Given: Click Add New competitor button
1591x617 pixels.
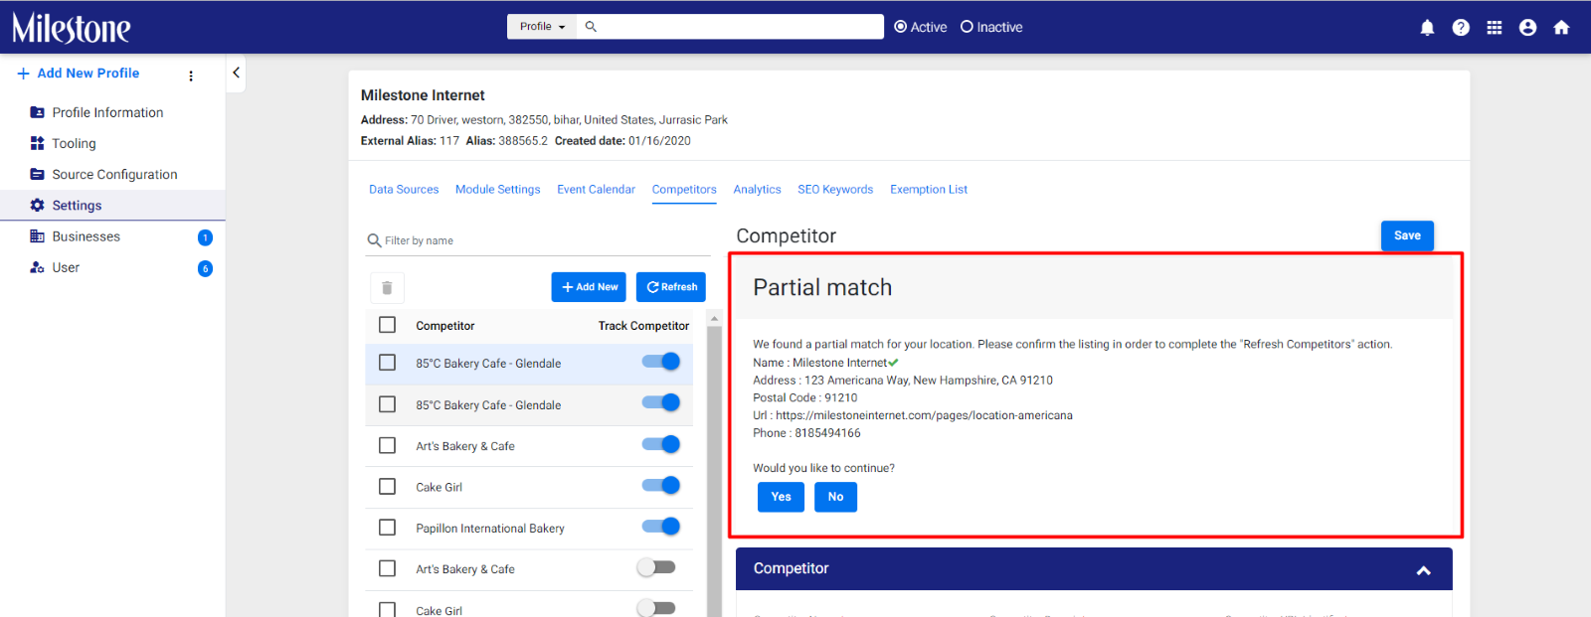Looking at the screenshot, I should [x=589, y=287].
